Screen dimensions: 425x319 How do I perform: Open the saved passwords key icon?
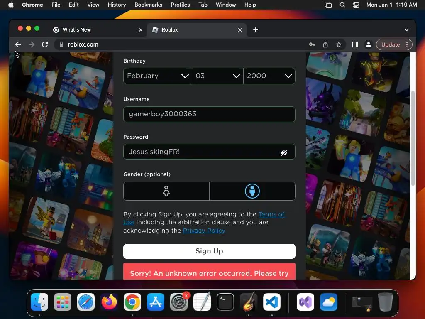312,44
